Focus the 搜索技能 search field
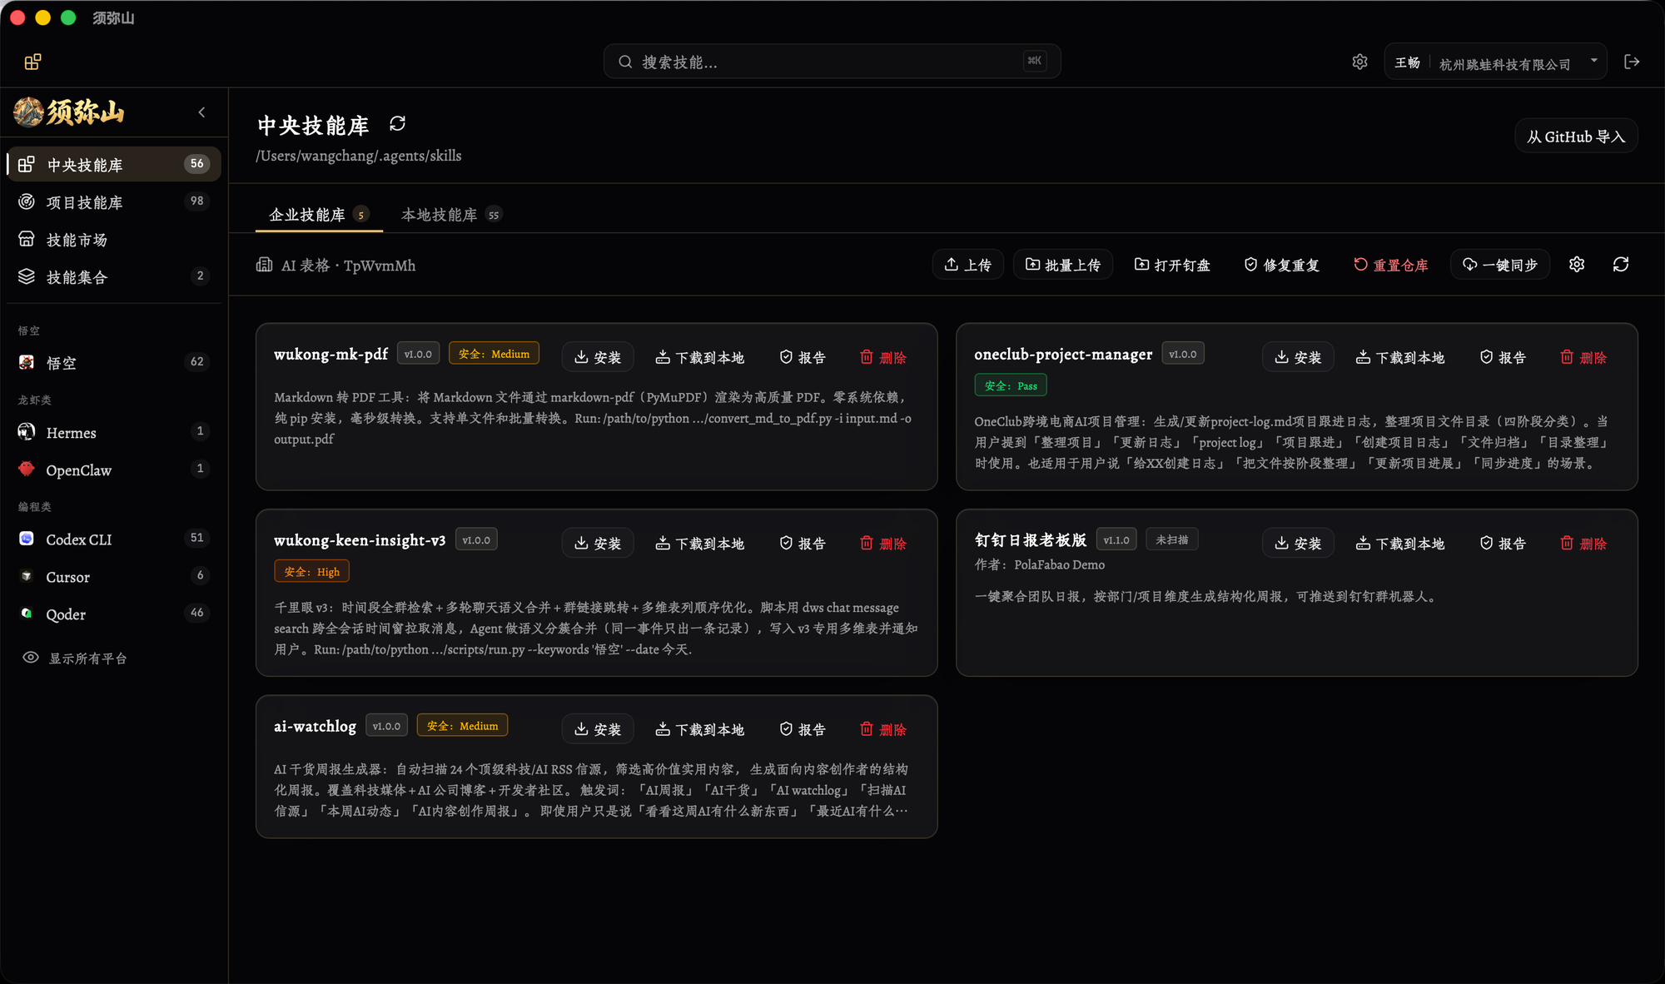This screenshot has height=984, width=1665. pos(832,62)
